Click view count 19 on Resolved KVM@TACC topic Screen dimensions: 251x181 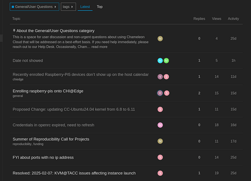coord(216,173)
